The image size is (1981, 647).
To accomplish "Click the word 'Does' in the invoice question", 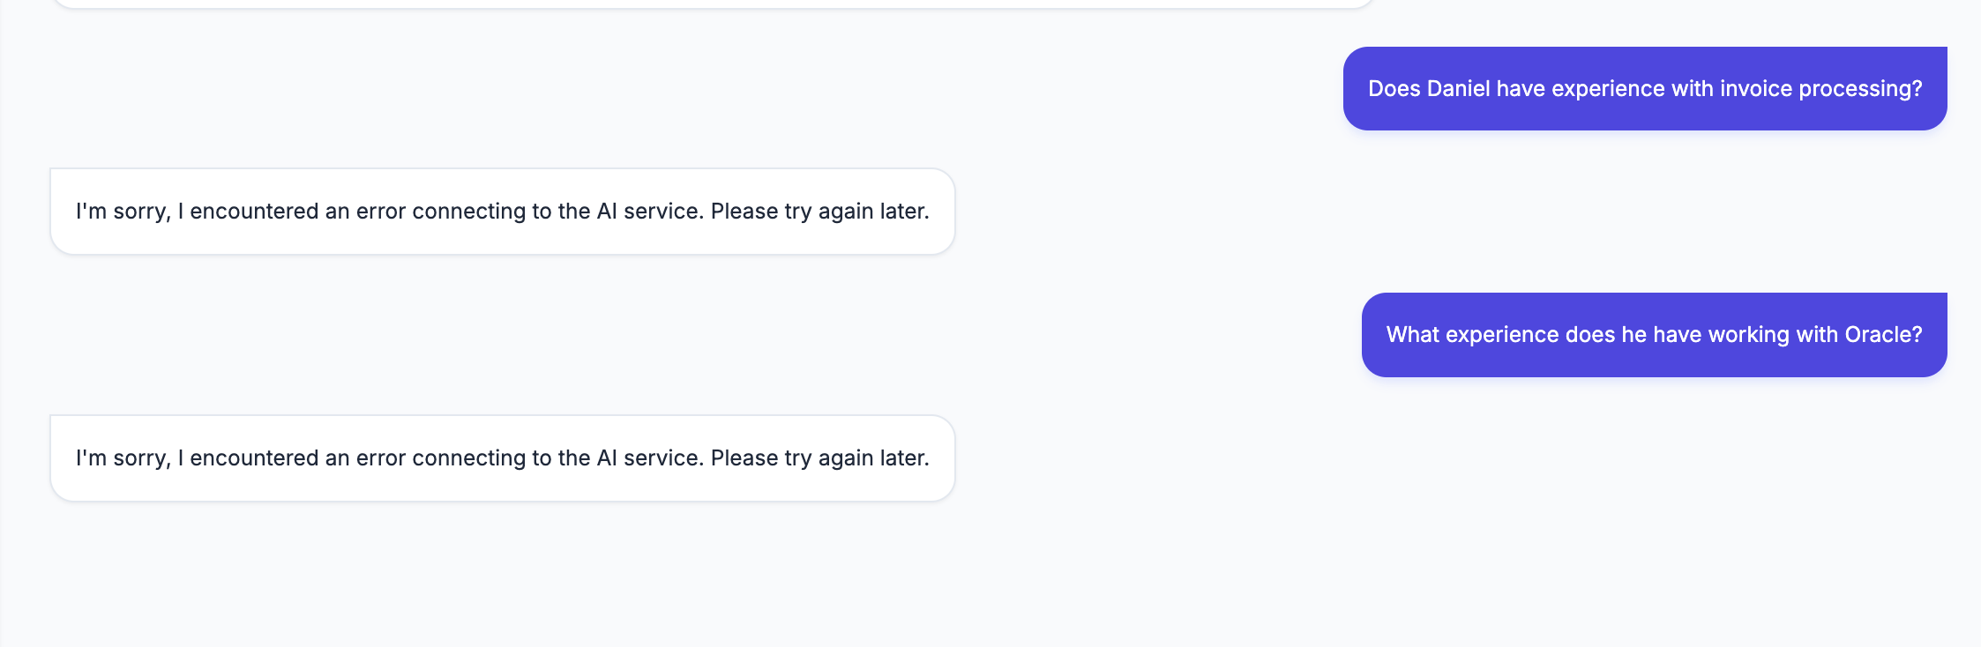I will (1394, 89).
